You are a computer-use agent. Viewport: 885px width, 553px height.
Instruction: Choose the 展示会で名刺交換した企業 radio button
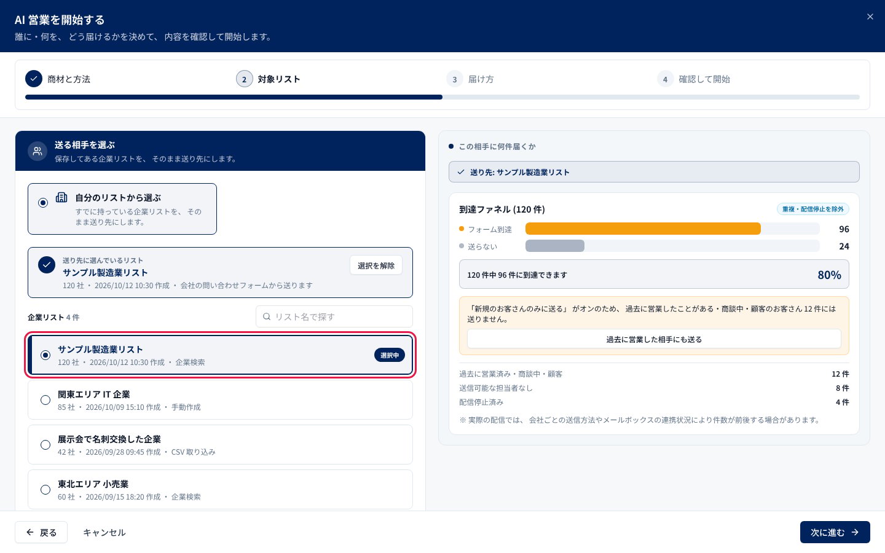click(45, 445)
